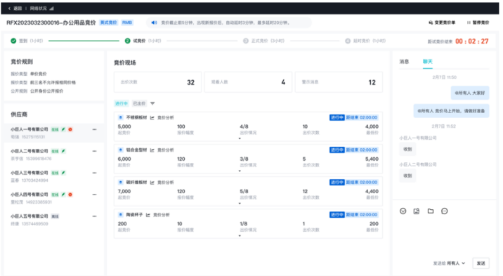Open the filter funnel icon beside 已出价

152,103
